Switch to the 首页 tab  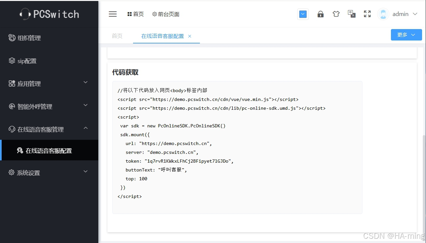pos(117,36)
